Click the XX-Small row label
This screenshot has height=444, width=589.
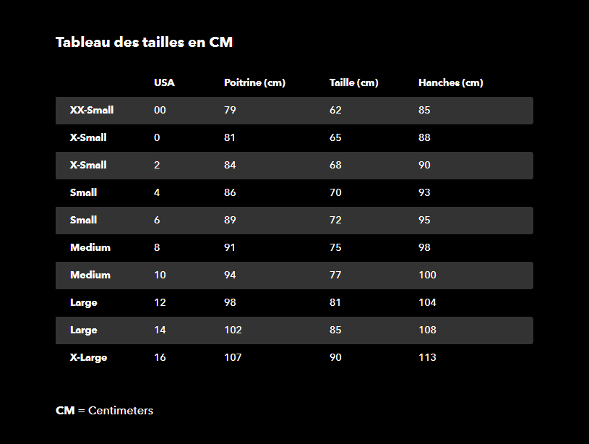92,110
